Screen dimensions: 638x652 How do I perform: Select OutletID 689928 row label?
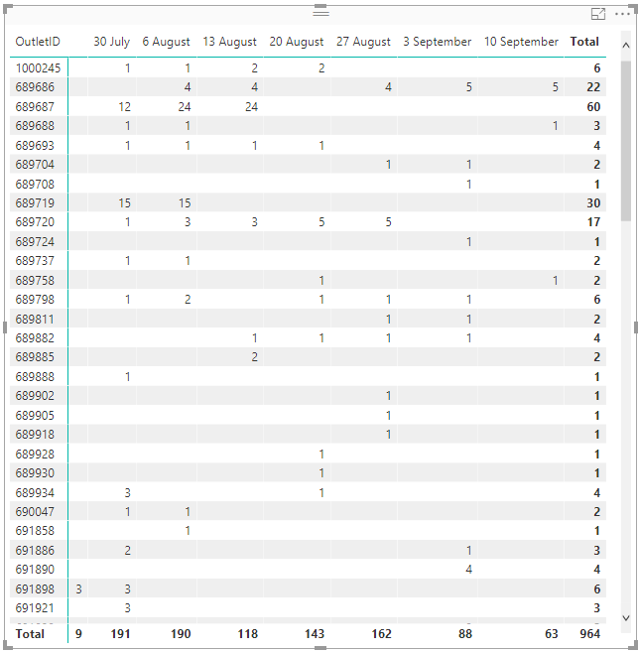[35, 455]
